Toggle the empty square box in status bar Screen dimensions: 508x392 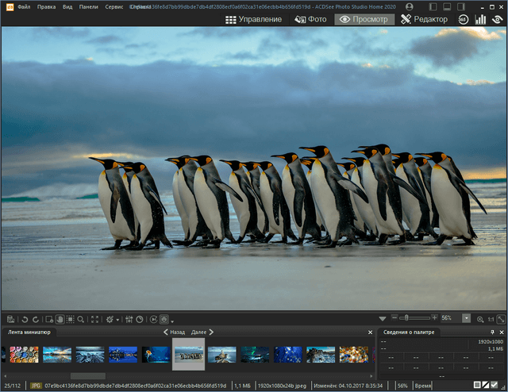[x=476, y=385]
